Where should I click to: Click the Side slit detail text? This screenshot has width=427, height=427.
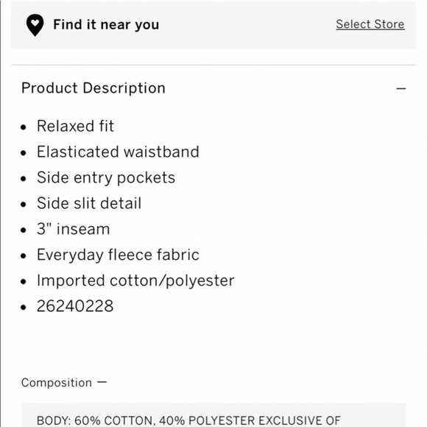pyautogui.click(x=89, y=203)
